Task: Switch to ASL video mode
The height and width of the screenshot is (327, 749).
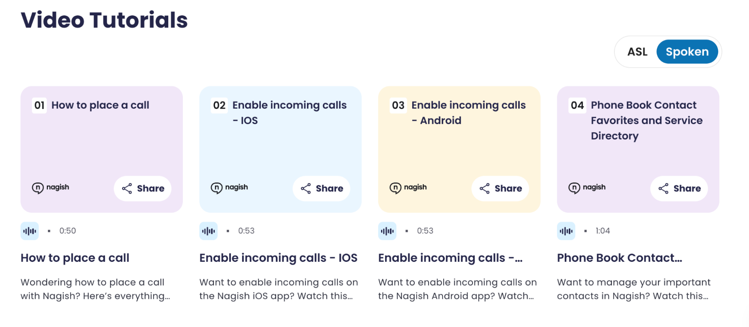Action: tap(637, 52)
